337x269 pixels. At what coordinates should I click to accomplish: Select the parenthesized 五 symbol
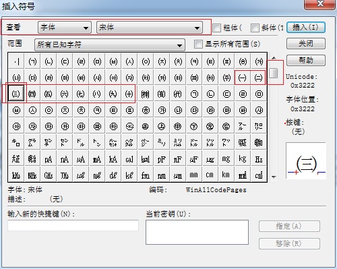[49, 94]
